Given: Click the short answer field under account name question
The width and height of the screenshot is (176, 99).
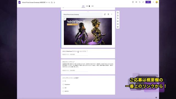Looking at the screenshot, I should pos(75,54).
